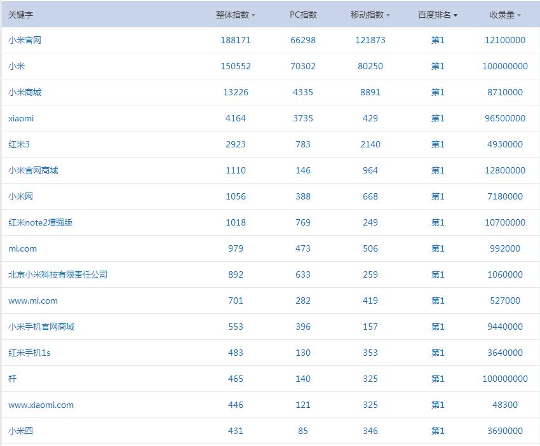The height and width of the screenshot is (446, 540).
Task: Click overall index value 4164
Action: tap(236, 118)
